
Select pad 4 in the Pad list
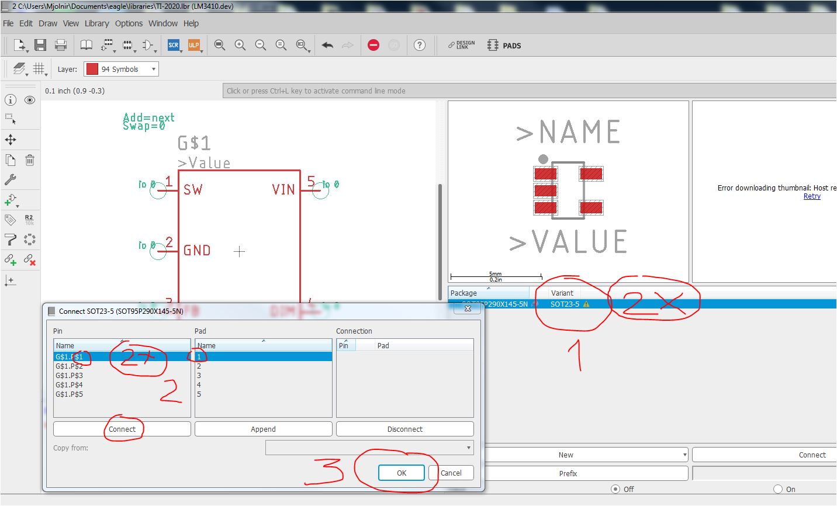pos(263,384)
